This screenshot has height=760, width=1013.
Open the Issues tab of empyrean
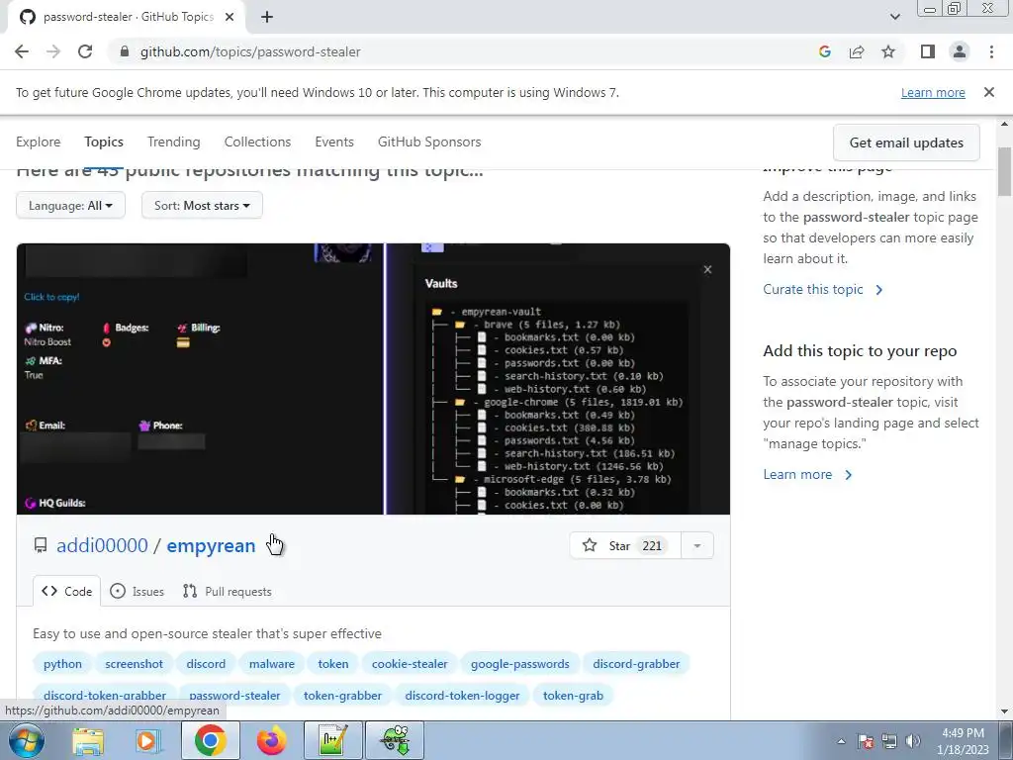coord(137,592)
